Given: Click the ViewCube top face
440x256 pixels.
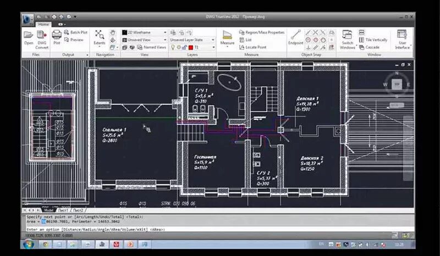Looking at the screenshot, I should (397, 84).
